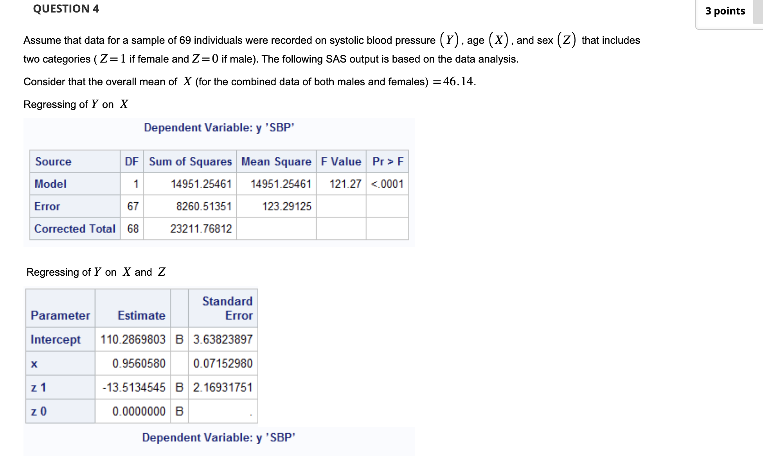Click the Source column header

point(53,162)
